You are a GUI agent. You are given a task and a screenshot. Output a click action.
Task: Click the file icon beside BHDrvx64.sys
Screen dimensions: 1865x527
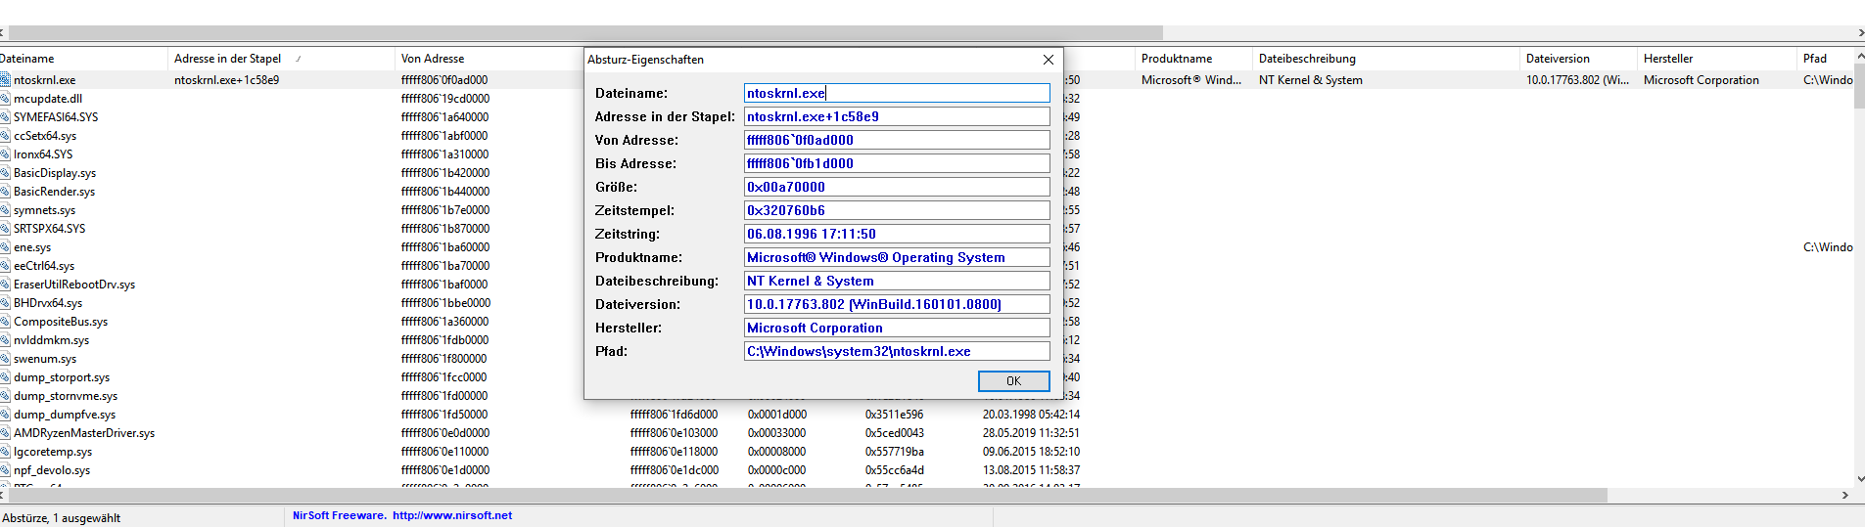pyautogui.click(x=5, y=303)
